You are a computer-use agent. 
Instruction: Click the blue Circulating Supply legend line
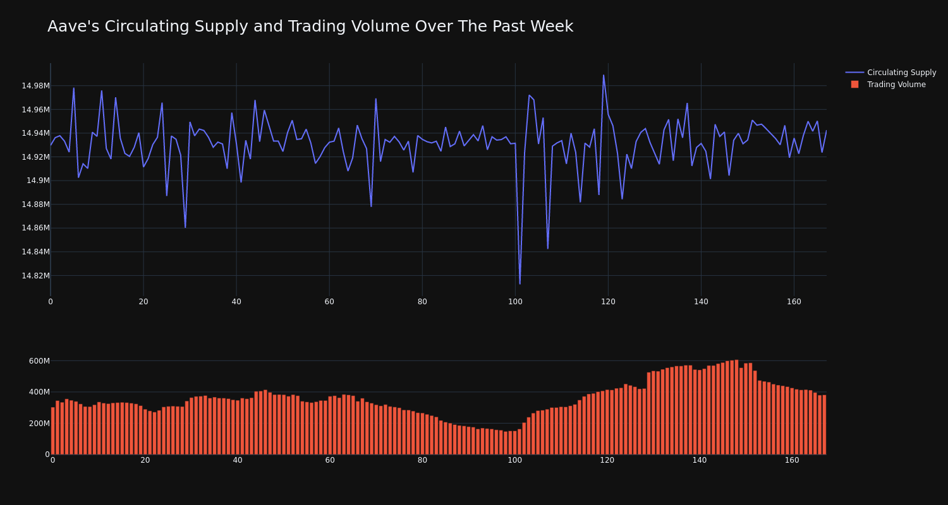pos(854,73)
